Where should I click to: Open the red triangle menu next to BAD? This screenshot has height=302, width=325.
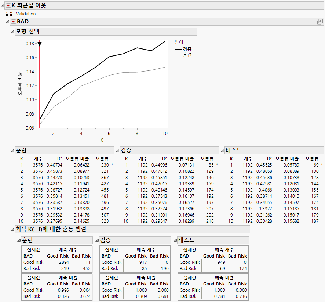14,22
